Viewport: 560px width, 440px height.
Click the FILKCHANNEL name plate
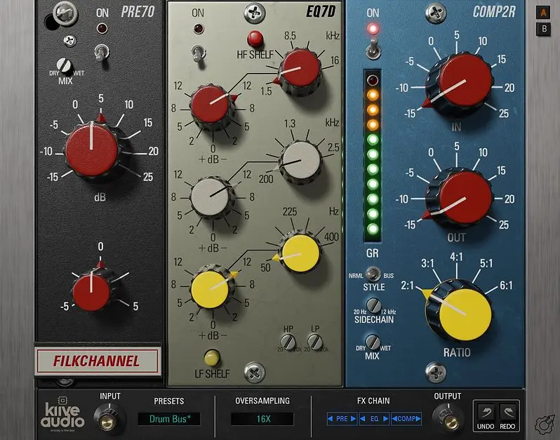point(97,361)
